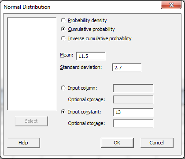Click the Optional storage box under Input column
Image resolution: width=185 pixels, height=159 pixels.
(133, 100)
